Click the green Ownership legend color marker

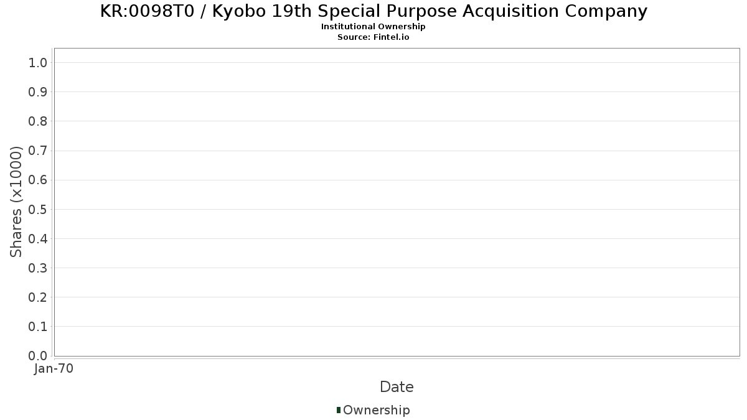pyautogui.click(x=338, y=410)
